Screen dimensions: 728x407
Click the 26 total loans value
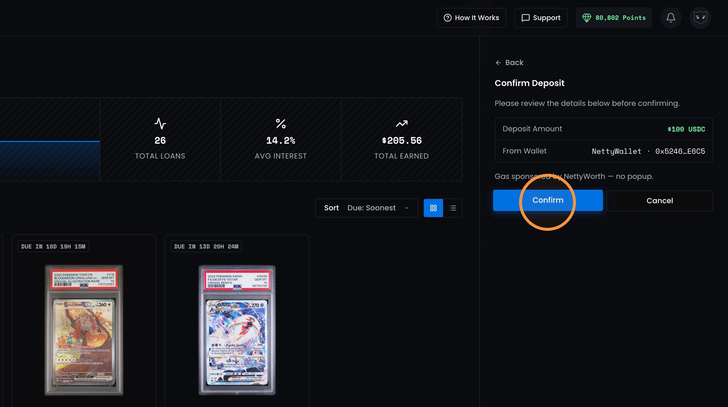click(x=160, y=141)
